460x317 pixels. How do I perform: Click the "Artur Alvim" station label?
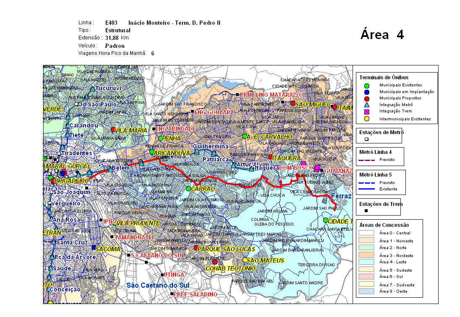[253, 164]
